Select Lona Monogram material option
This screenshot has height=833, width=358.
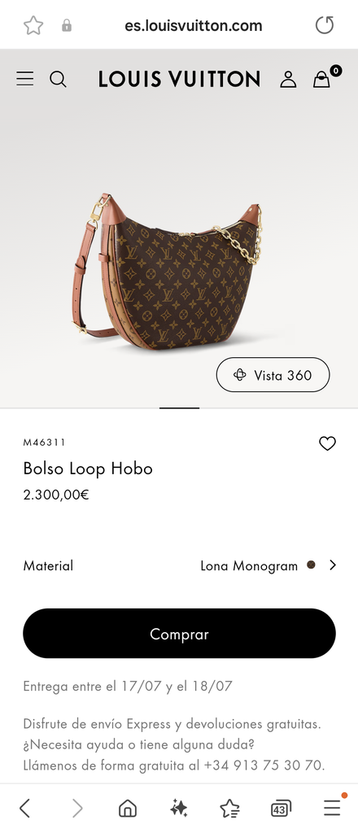click(x=249, y=566)
